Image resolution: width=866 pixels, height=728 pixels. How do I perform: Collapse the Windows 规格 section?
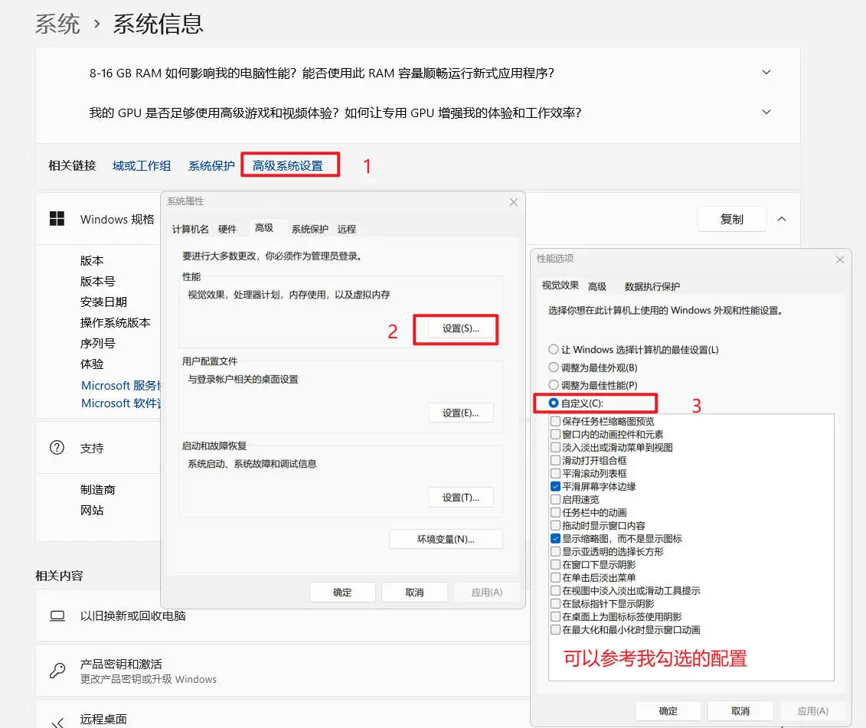coord(782,218)
